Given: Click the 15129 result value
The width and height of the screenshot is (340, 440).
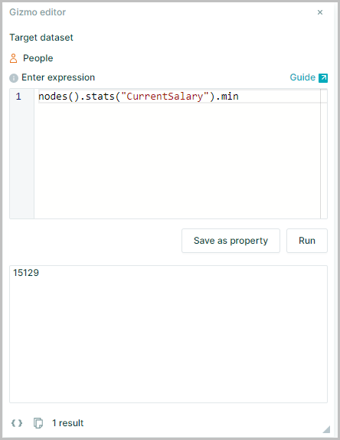Looking at the screenshot, I should (26, 273).
